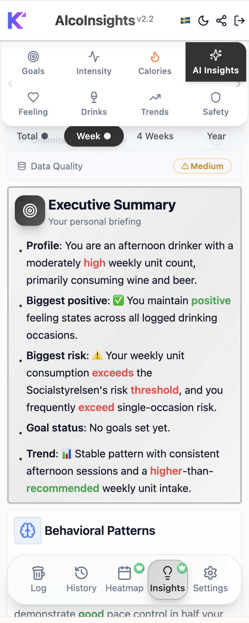Switch to the 4 Weeks tab
This screenshot has width=249, height=623.
coord(155,136)
